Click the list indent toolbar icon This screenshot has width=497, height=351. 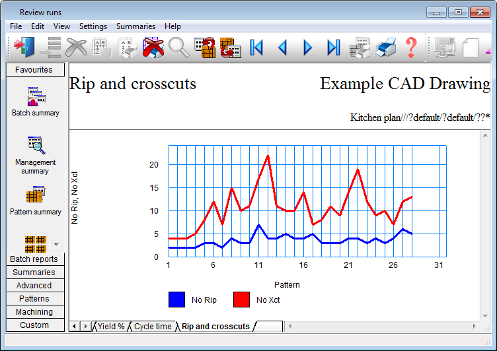point(51,48)
